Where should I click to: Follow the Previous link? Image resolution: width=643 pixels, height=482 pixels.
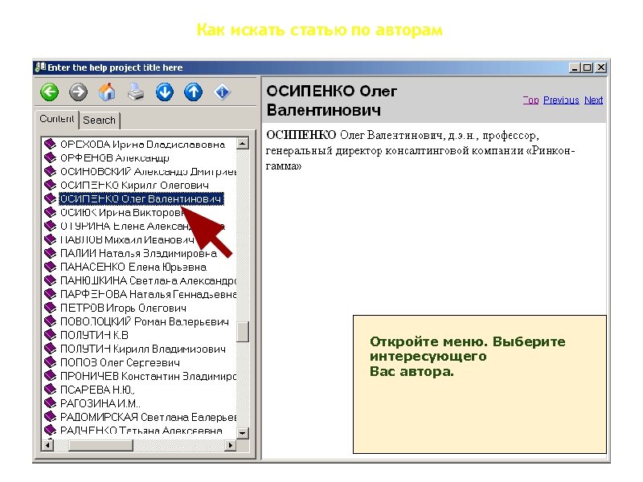pyautogui.click(x=561, y=100)
